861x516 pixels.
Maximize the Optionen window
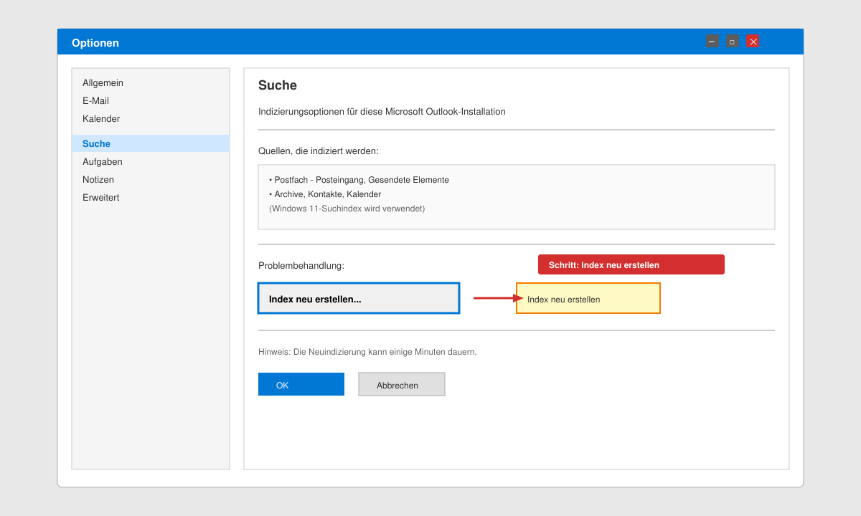pyautogui.click(x=732, y=41)
